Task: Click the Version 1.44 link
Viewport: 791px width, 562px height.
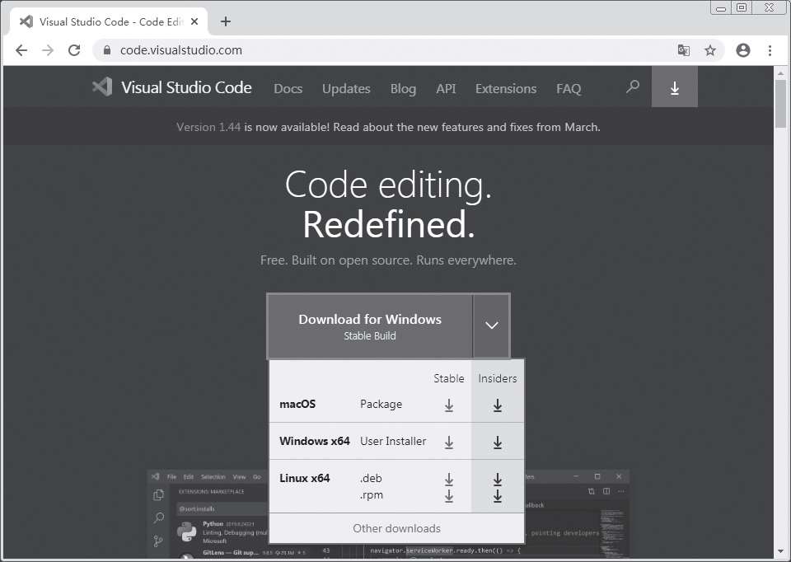Action: tap(208, 127)
